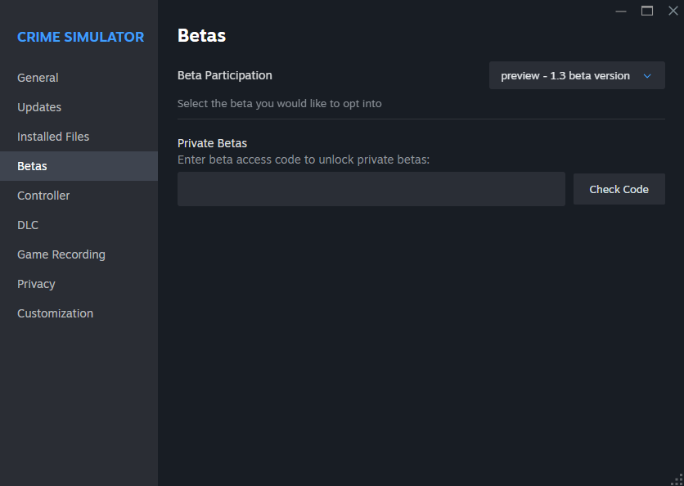The width and height of the screenshot is (684, 486).
Task: Open the General settings section
Action: 38,78
